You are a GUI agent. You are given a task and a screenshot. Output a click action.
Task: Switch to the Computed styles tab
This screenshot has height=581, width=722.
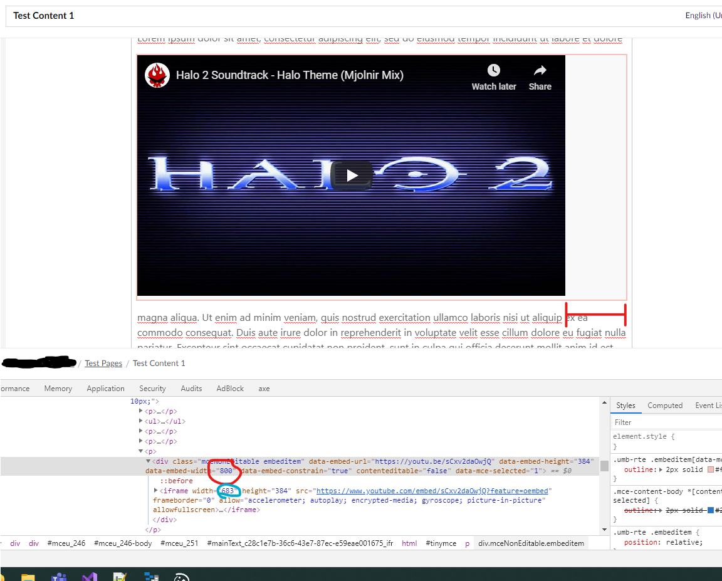click(664, 406)
